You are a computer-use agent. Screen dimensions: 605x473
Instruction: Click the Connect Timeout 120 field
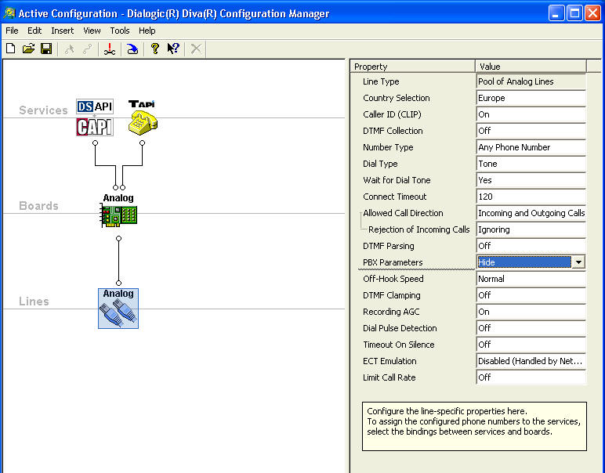531,197
